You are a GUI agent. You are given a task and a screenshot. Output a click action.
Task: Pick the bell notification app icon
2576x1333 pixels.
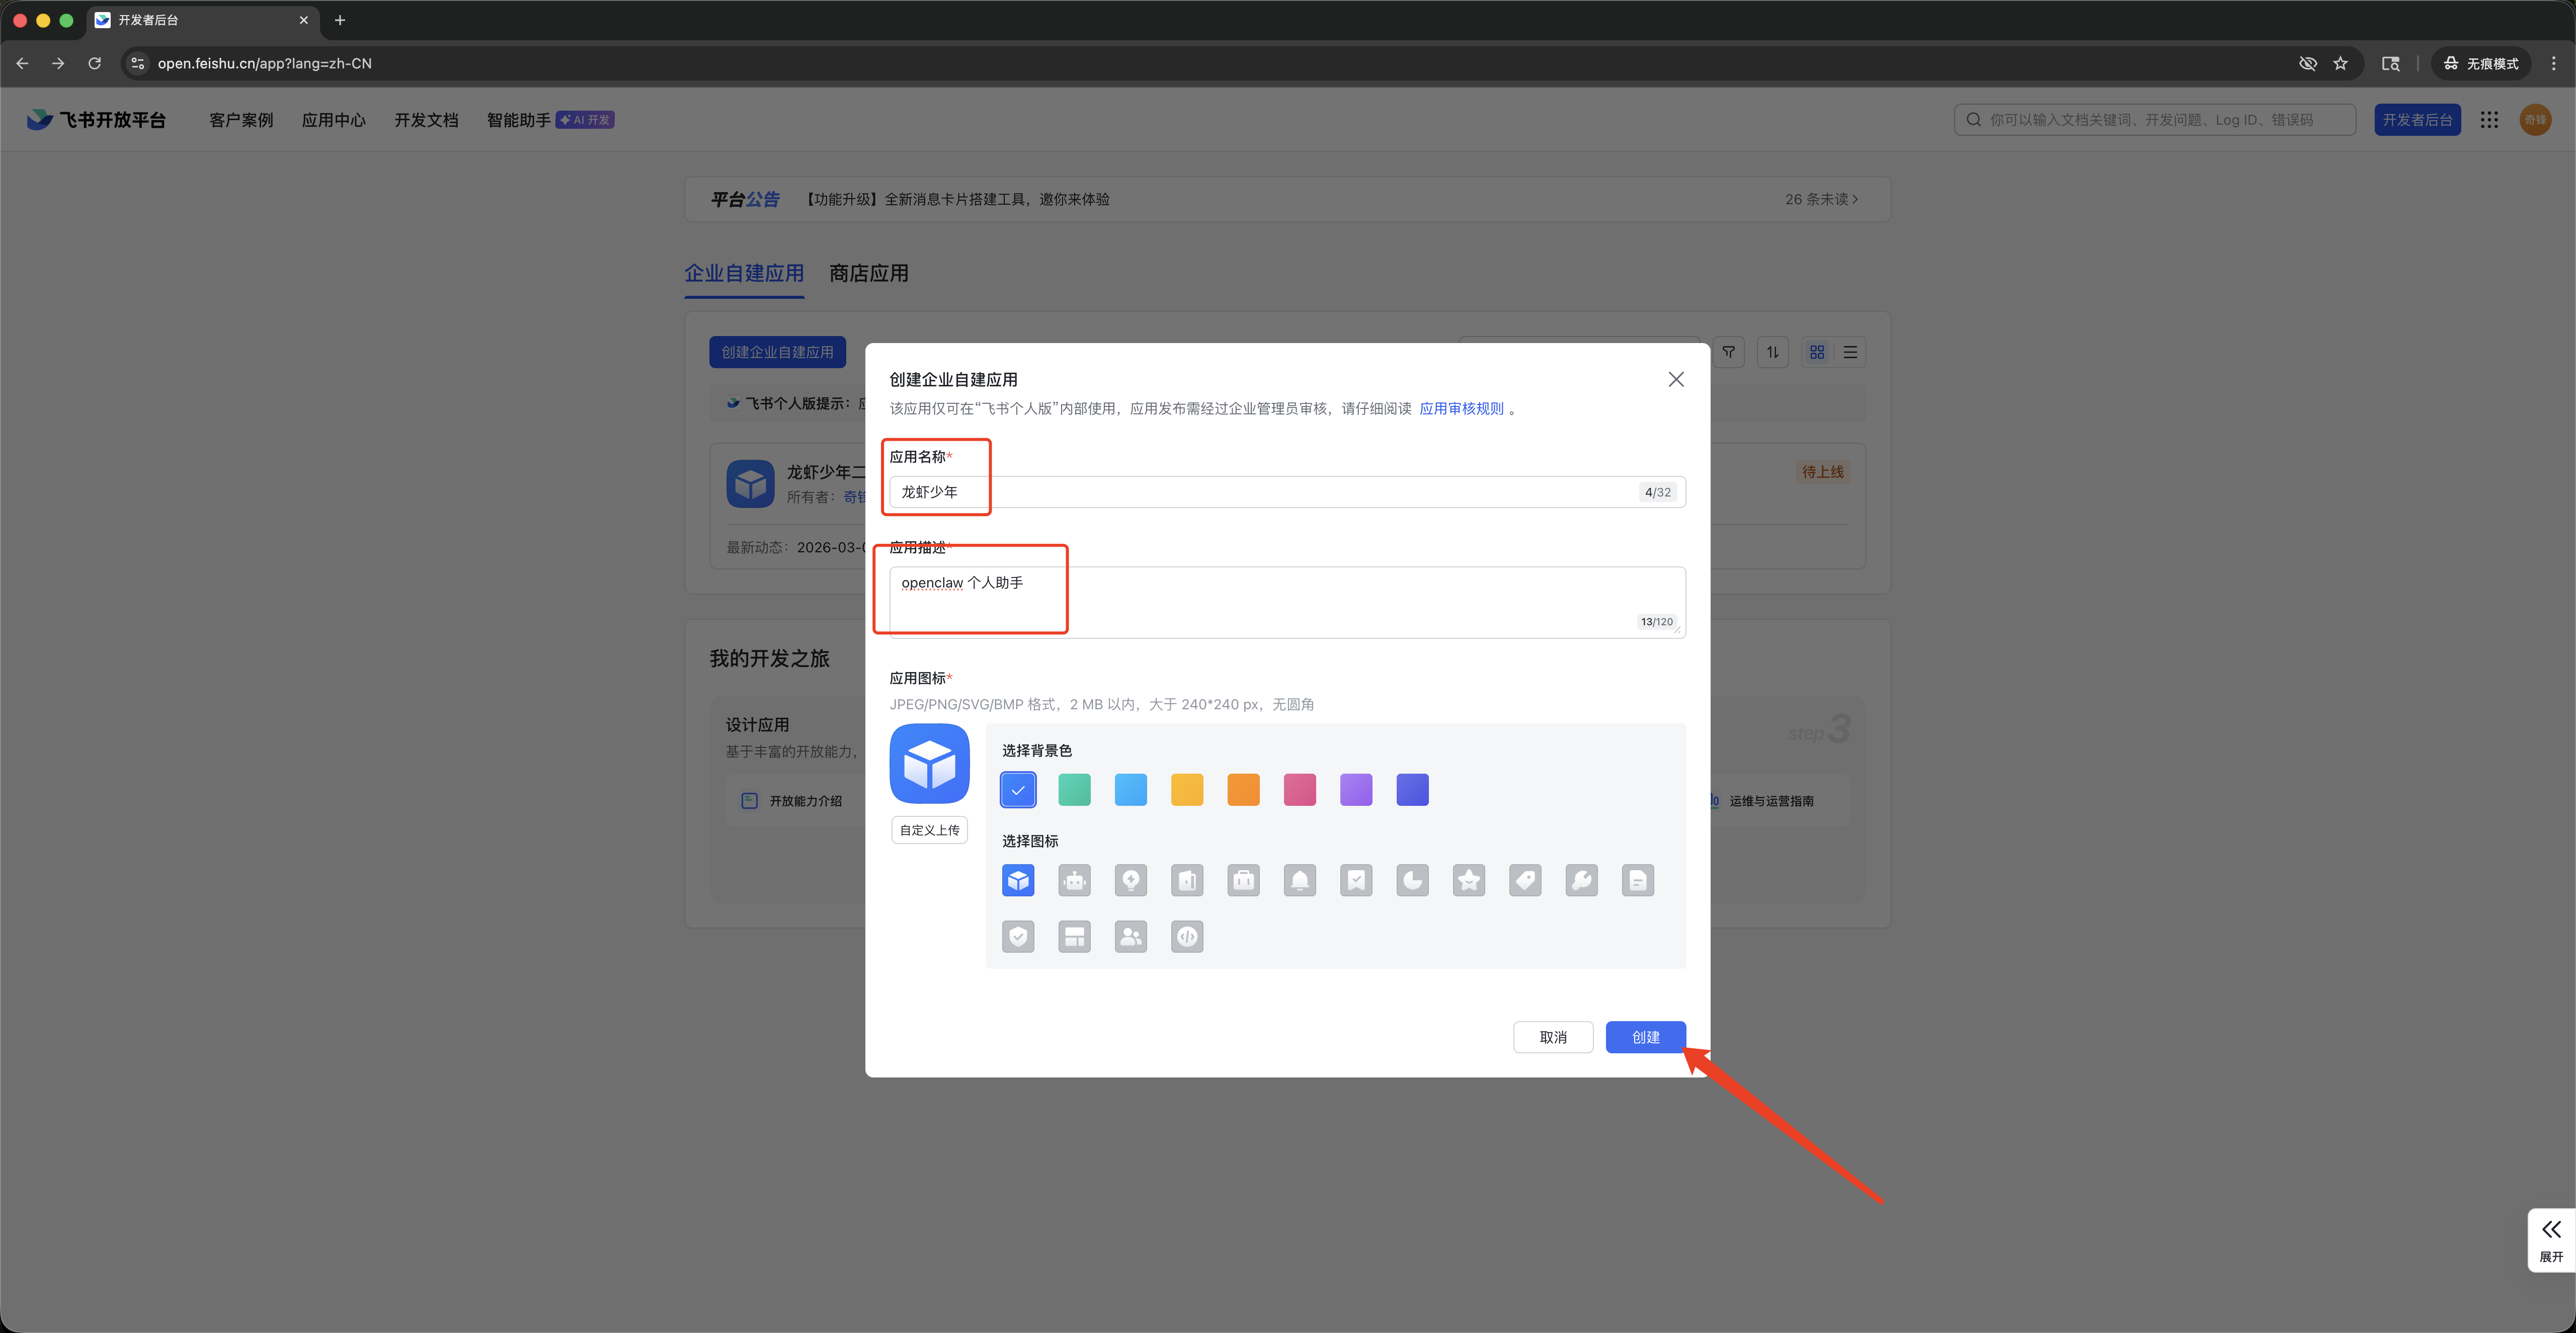1299,880
